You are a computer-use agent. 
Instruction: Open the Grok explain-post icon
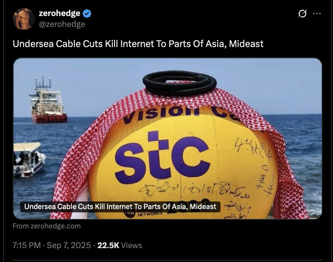(302, 14)
